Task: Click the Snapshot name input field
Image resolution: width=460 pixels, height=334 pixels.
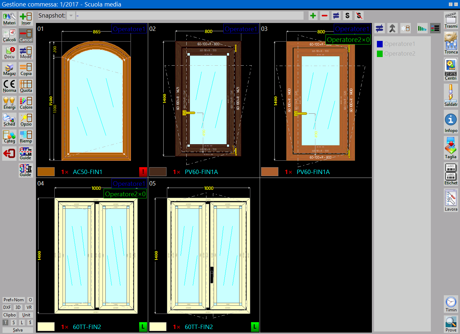Action: tap(190, 15)
